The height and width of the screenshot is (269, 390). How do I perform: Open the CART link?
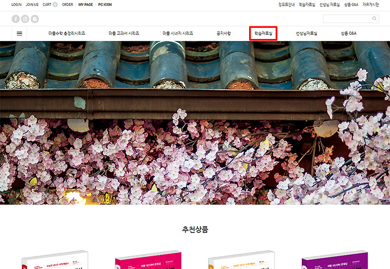47,4
